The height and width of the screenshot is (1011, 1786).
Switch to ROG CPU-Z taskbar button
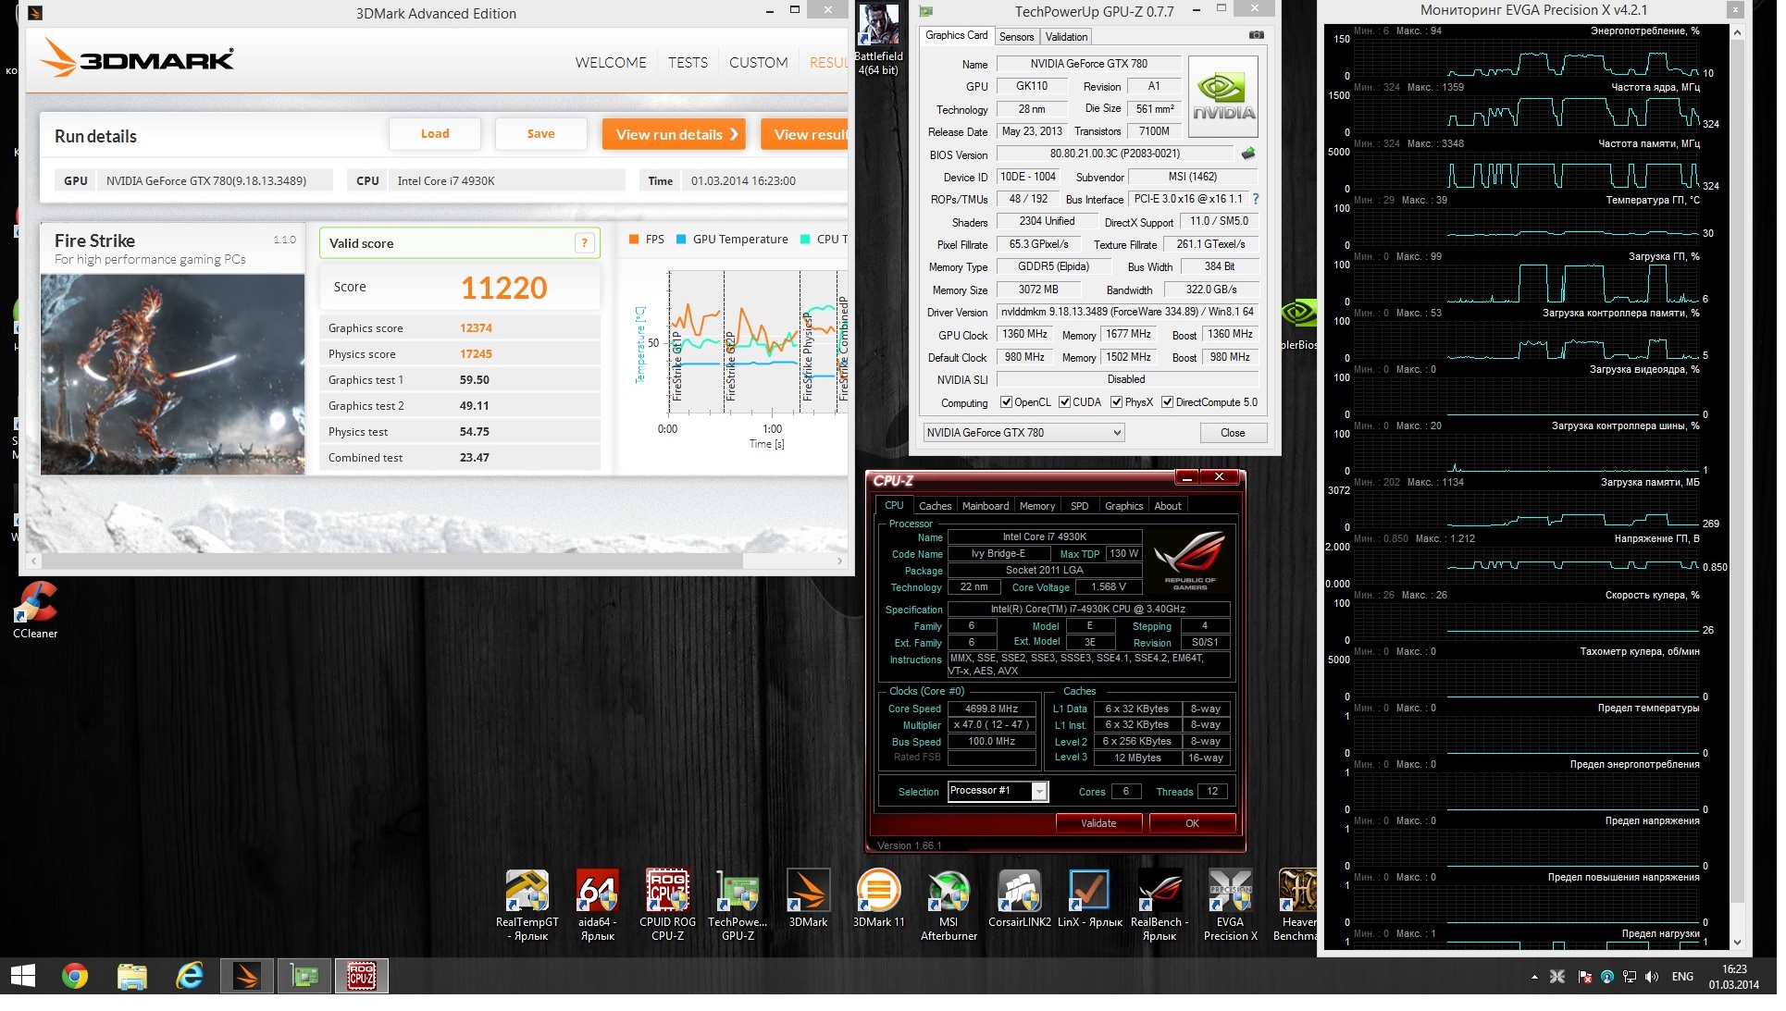(x=362, y=976)
